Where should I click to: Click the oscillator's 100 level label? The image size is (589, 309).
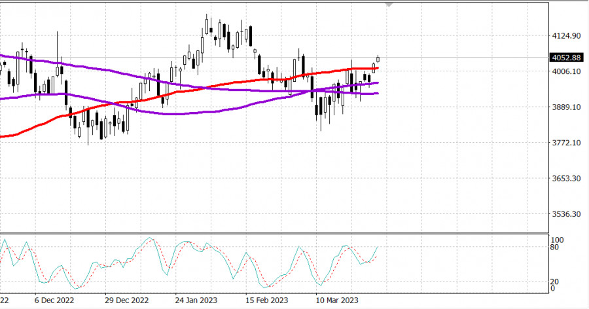(x=556, y=240)
